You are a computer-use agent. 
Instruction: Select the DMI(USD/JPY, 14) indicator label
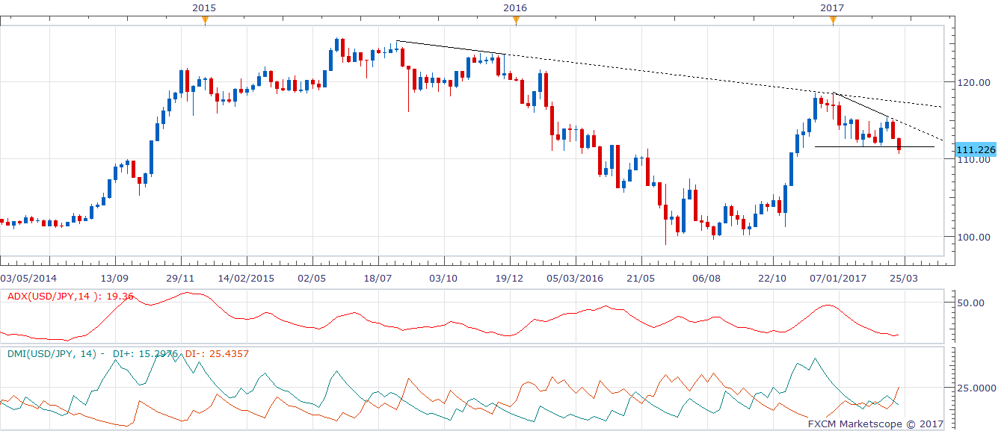[x=52, y=354]
